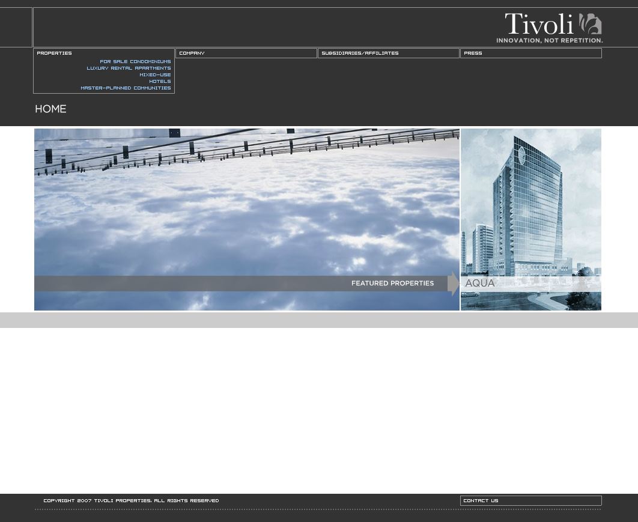Screen dimensions: 638x522
Task: Open the Mixed-Use properties link
Action: [x=155, y=75]
